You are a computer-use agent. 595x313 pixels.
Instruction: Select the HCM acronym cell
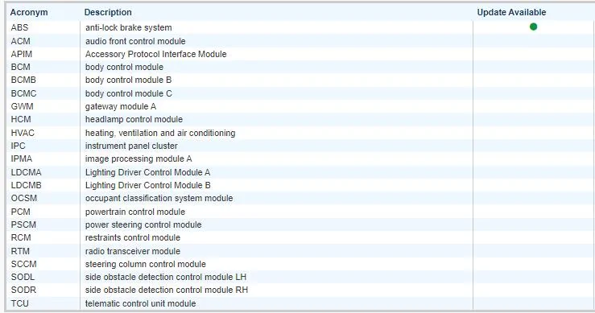point(20,119)
